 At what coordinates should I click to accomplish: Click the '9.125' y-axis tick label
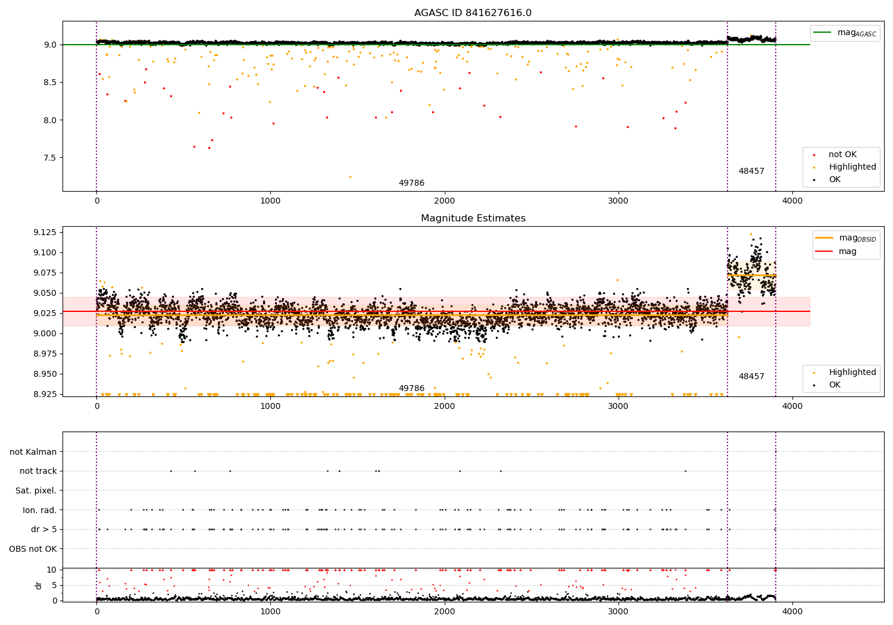(x=45, y=232)
